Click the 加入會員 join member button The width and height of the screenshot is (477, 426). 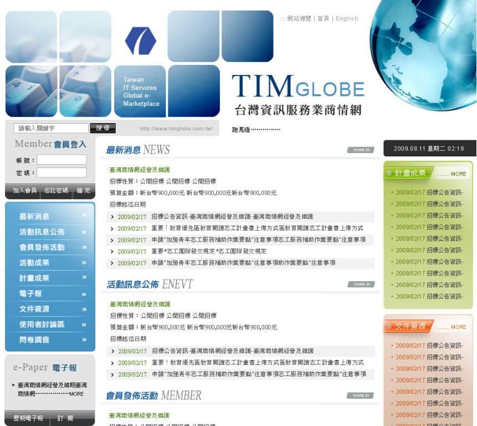pyautogui.click(x=24, y=191)
